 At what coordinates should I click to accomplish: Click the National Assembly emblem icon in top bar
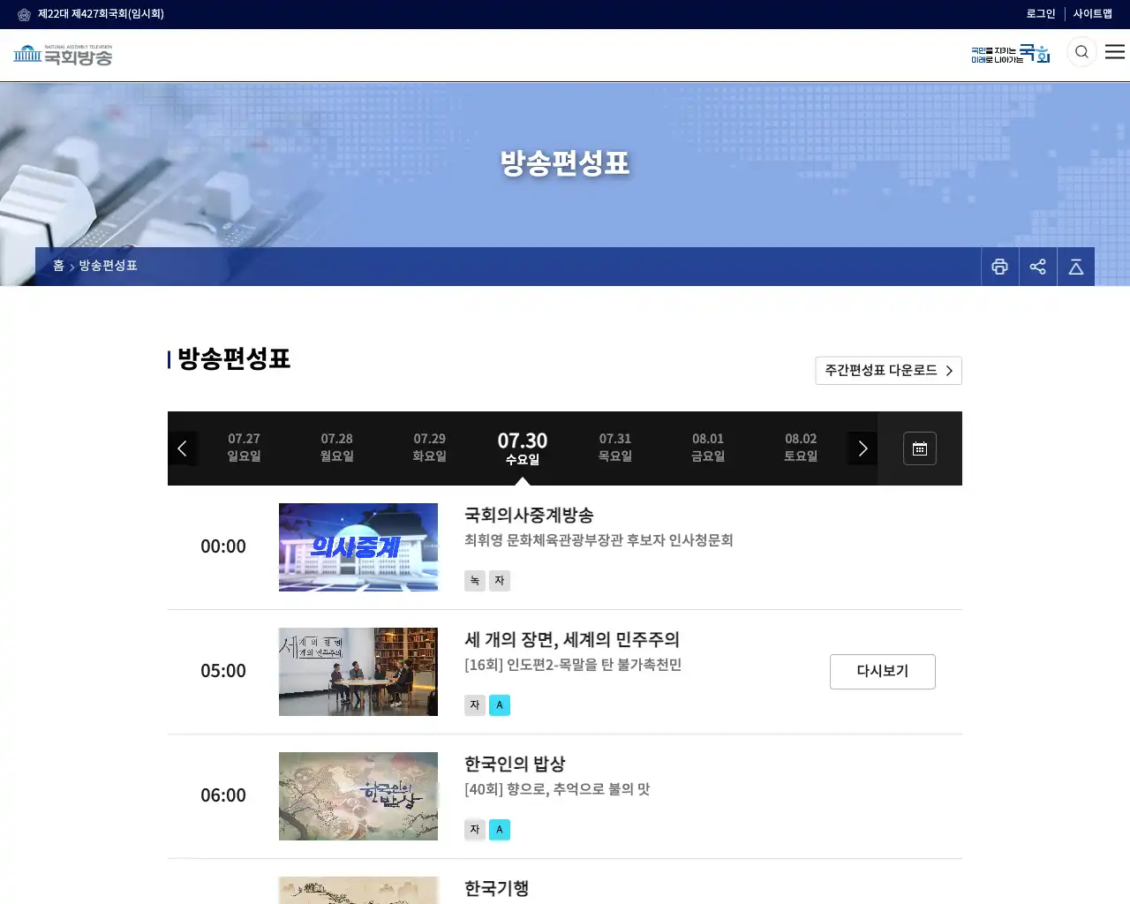24,14
